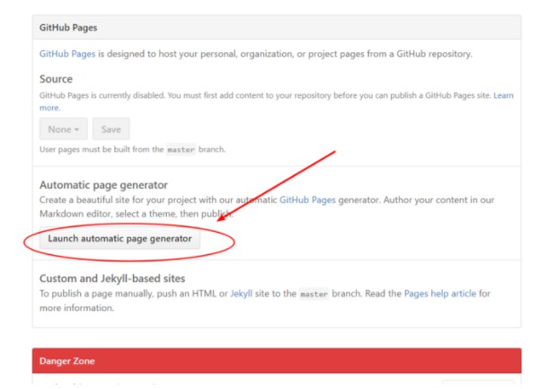Click the partially visible Danger Zone button
Viewport: 548px width, 389px height.
[x=477, y=385]
